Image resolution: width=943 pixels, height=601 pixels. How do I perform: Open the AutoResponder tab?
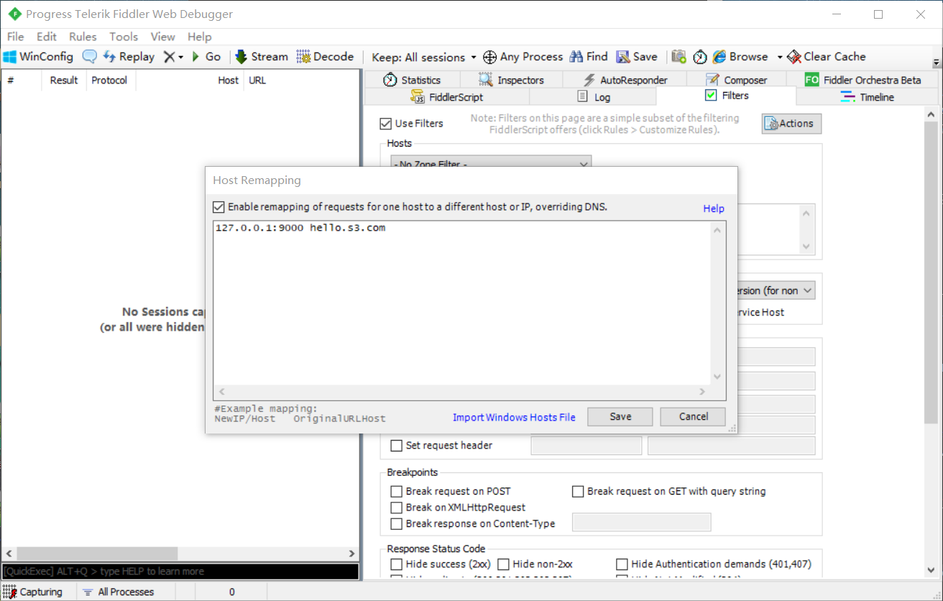(x=625, y=80)
